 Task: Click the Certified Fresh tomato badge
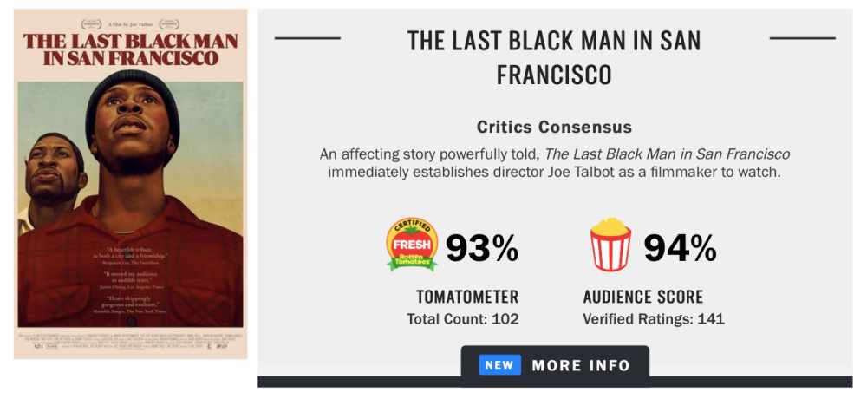pyautogui.click(x=412, y=244)
